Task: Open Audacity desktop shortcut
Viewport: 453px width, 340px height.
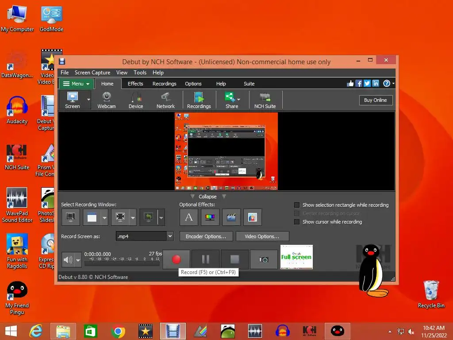Action: [x=17, y=110]
